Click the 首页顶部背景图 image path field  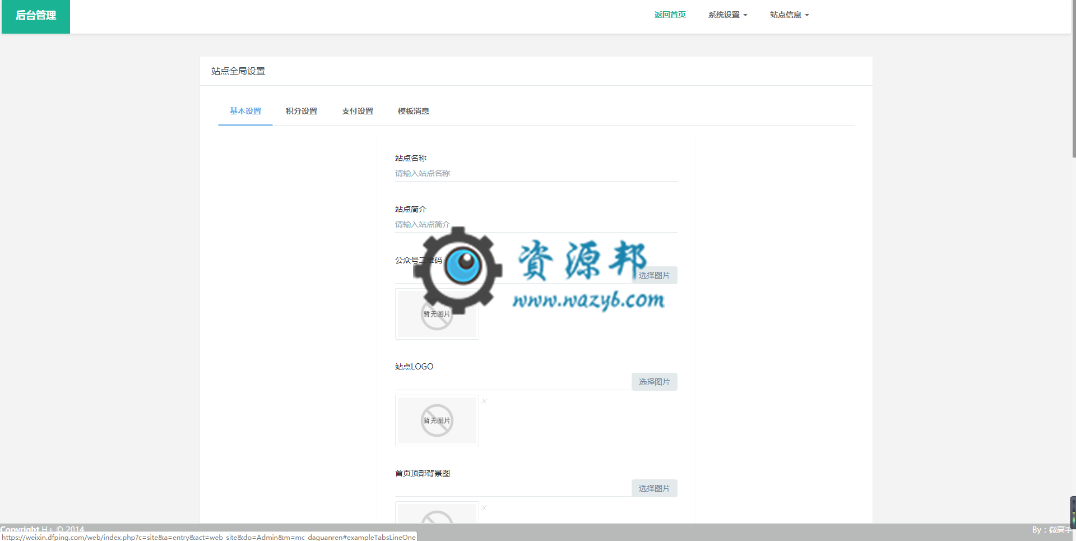coord(513,488)
